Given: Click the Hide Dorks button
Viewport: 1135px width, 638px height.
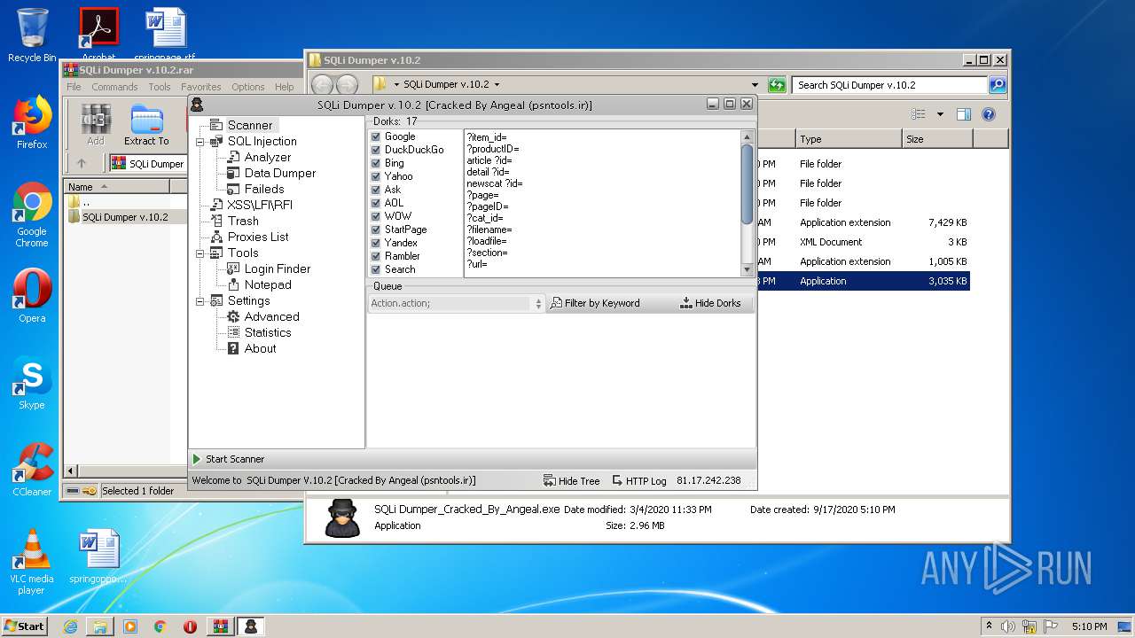Looking at the screenshot, I should (710, 303).
